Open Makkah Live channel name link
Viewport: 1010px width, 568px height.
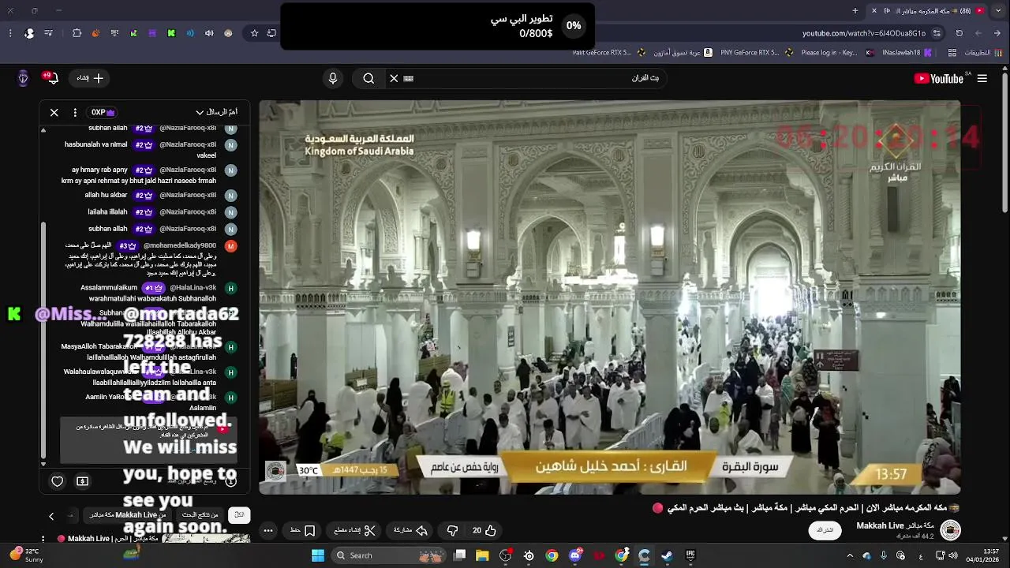[x=895, y=525]
